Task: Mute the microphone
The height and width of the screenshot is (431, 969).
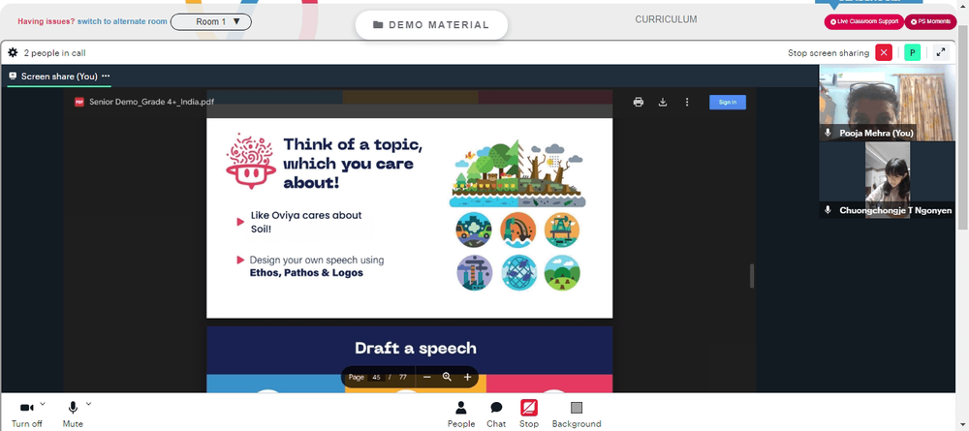Action: (x=73, y=415)
